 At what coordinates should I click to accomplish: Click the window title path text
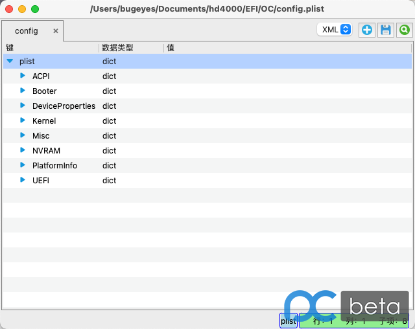point(207,9)
